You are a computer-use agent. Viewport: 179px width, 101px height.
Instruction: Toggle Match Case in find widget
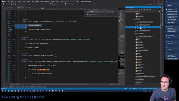[x=88, y=15]
